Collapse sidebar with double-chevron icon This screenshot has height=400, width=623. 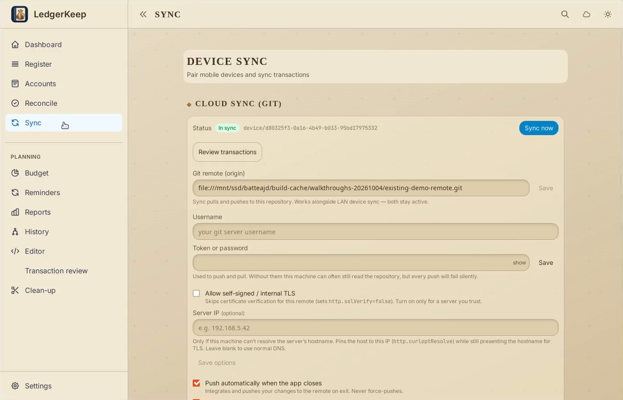(143, 14)
